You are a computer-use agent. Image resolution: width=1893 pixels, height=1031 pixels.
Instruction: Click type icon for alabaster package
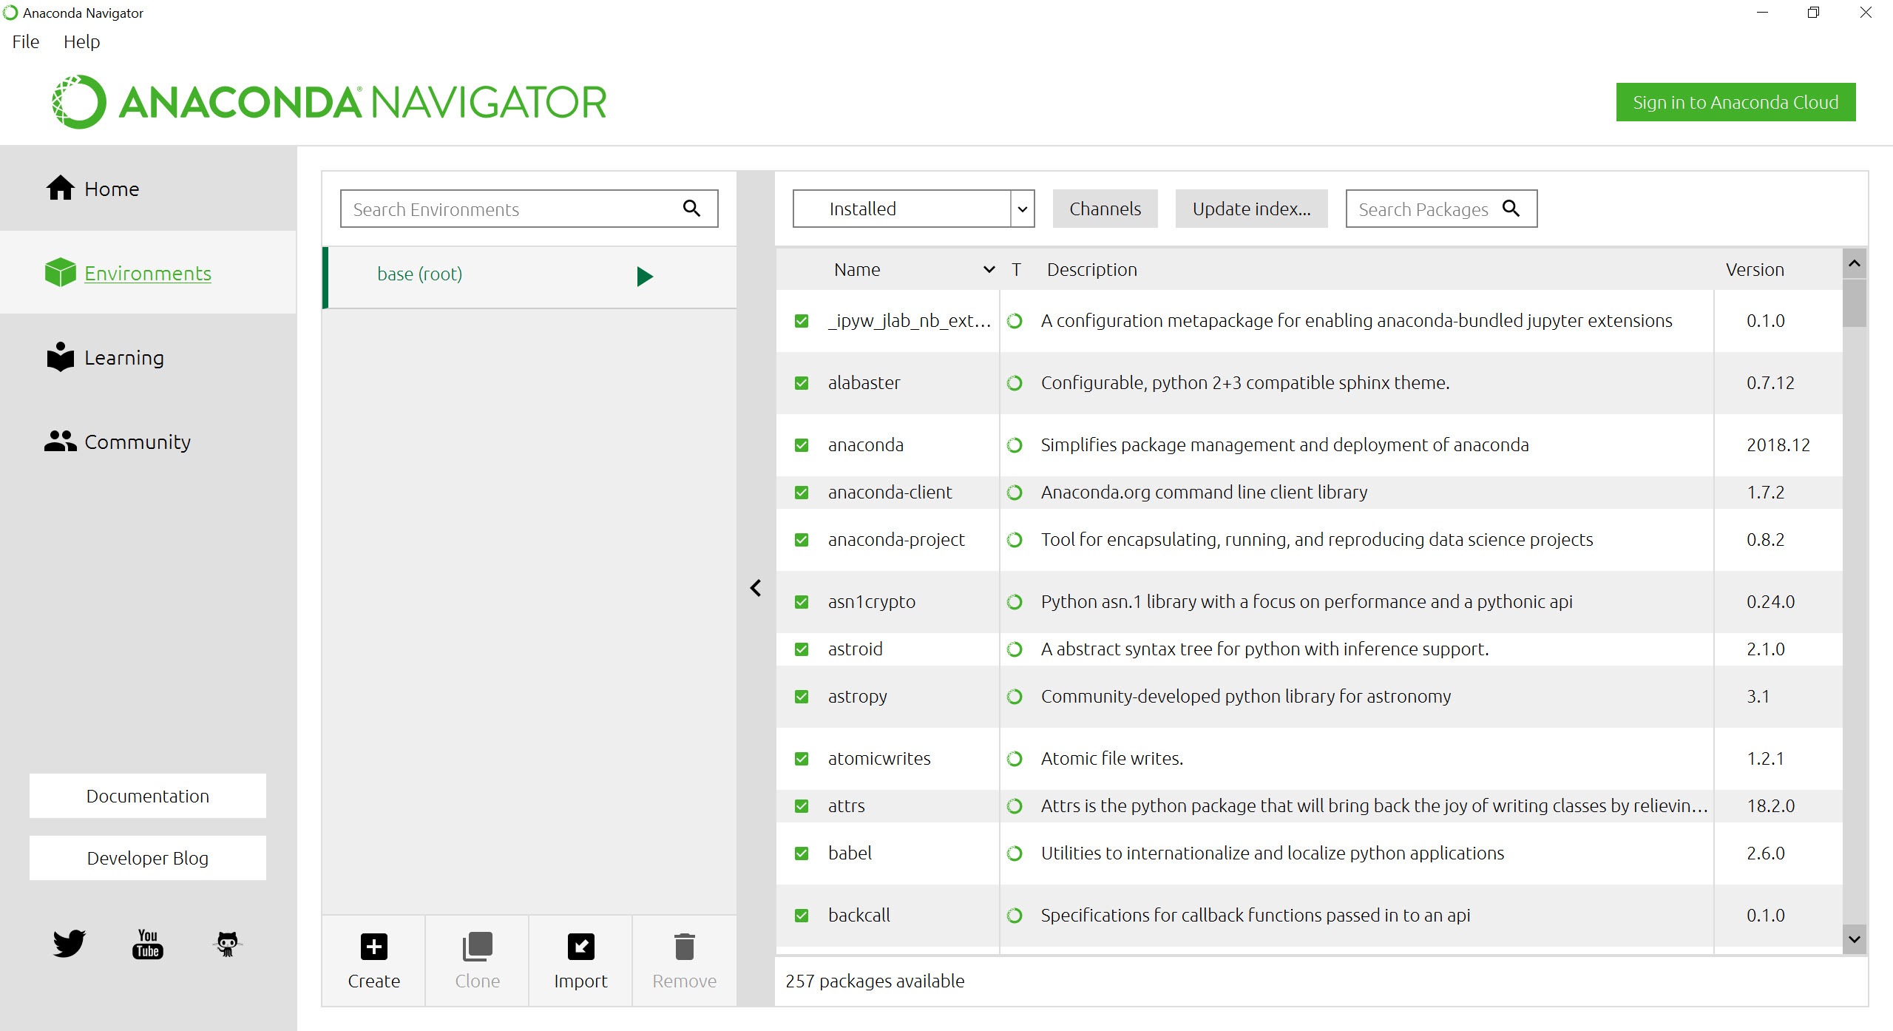click(x=1015, y=383)
